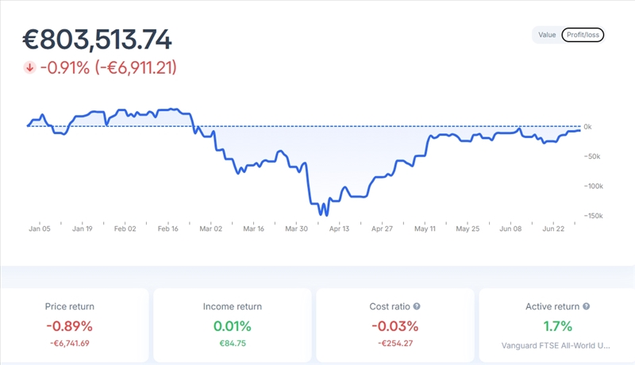Open the Active return info icon
Screen dimensions: 635x365
click(x=587, y=306)
